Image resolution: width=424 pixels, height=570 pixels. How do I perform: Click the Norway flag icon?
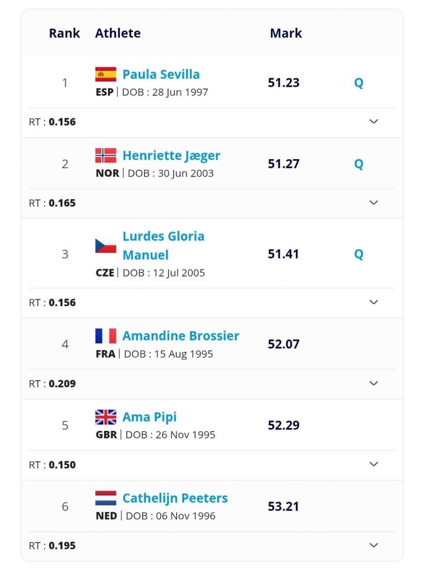(106, 155)
